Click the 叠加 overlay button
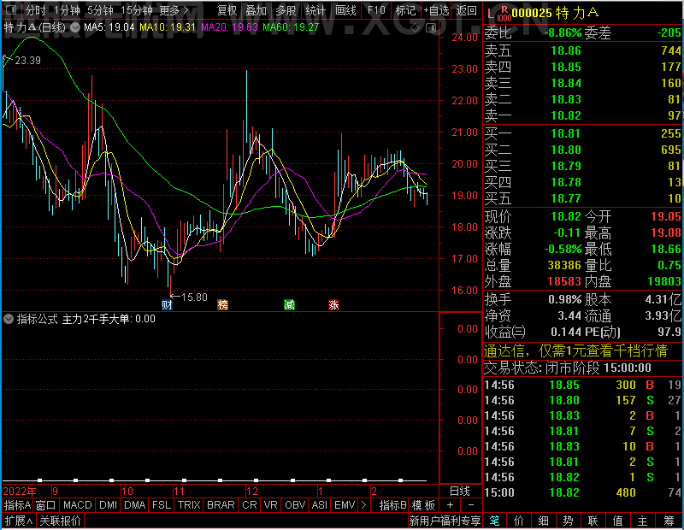The height and width of the screenshot is (530, 684). pyautogui.click(x=256, y=10)
